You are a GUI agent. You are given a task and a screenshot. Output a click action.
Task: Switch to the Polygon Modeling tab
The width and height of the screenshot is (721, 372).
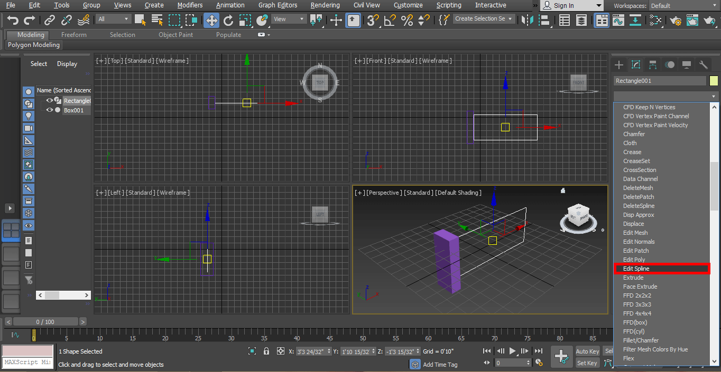pyautogui.click(x=33, y=45)
